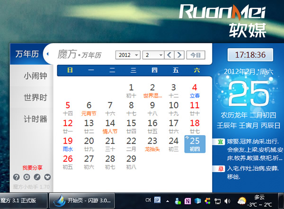Viewport: 284px width, 209px height.
Task: Click the CH language indicator in tray
Action: pos(148,200)
